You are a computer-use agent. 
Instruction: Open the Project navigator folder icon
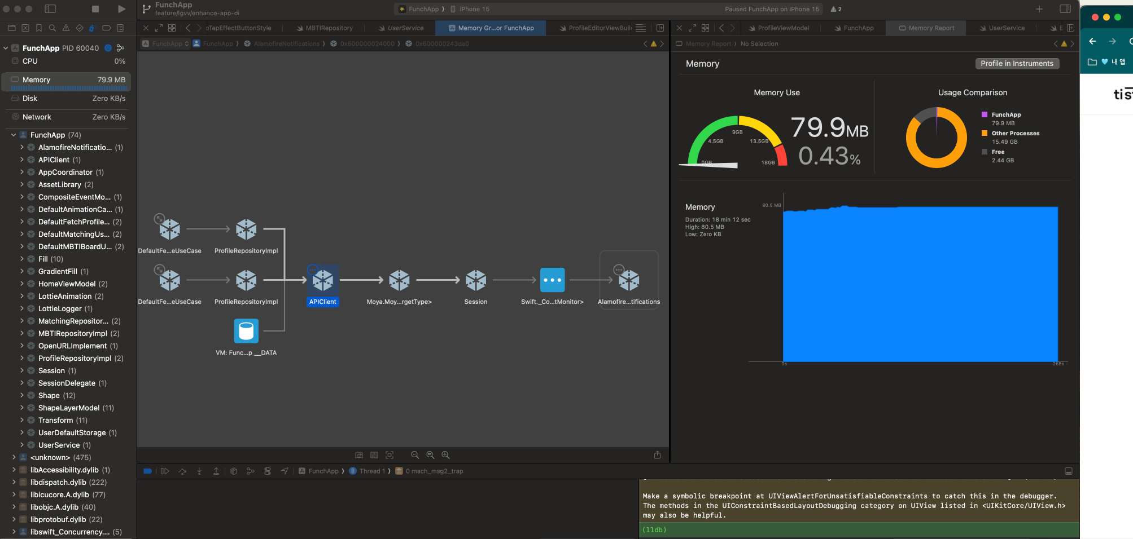(x=12, y=28)
